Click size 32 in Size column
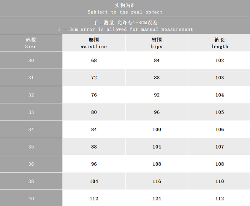The width and height of the screenshot is (250, 206). [x=31, y=95]
